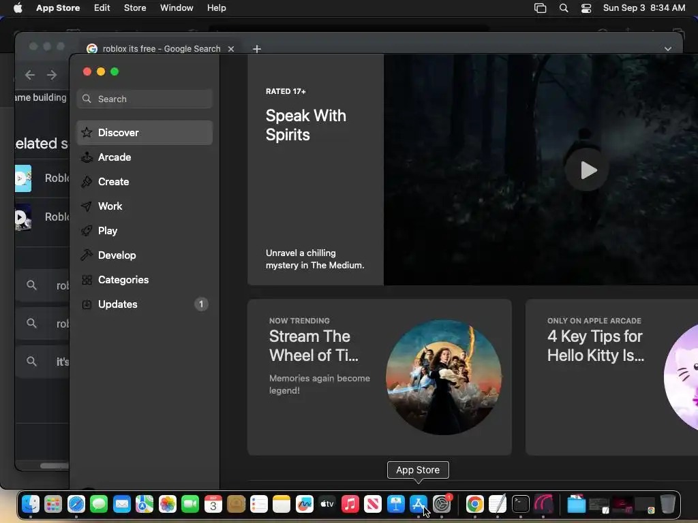Open Music from the Dock
Image resolution: width=698 pixels, height=523 pixels.
click(x=350, y=505)
